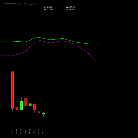Click the open value O: 21.00
This screenshot has width=138, height=138.
coord(48,9)
